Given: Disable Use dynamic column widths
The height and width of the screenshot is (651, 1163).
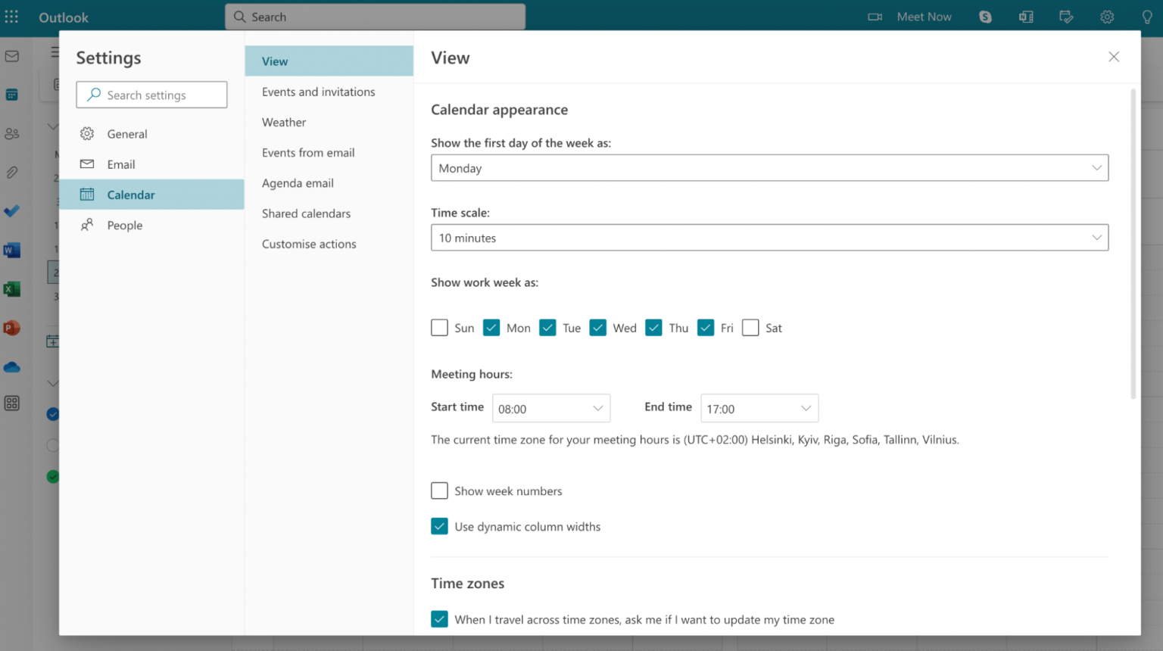Looking at the screenshot, I should tap(439, 526).
